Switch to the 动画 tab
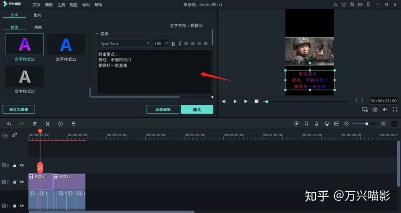Screen dimensions: 401x213 click(x=38, y=27)
